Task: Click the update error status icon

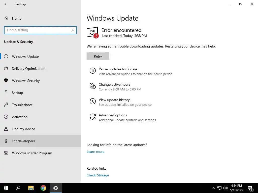Action: click(x=93, y=32)
